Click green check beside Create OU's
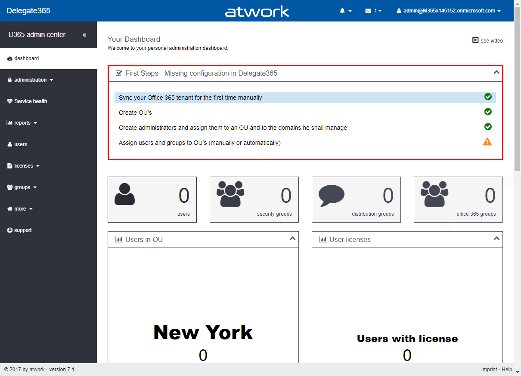 tap(488, 112)
